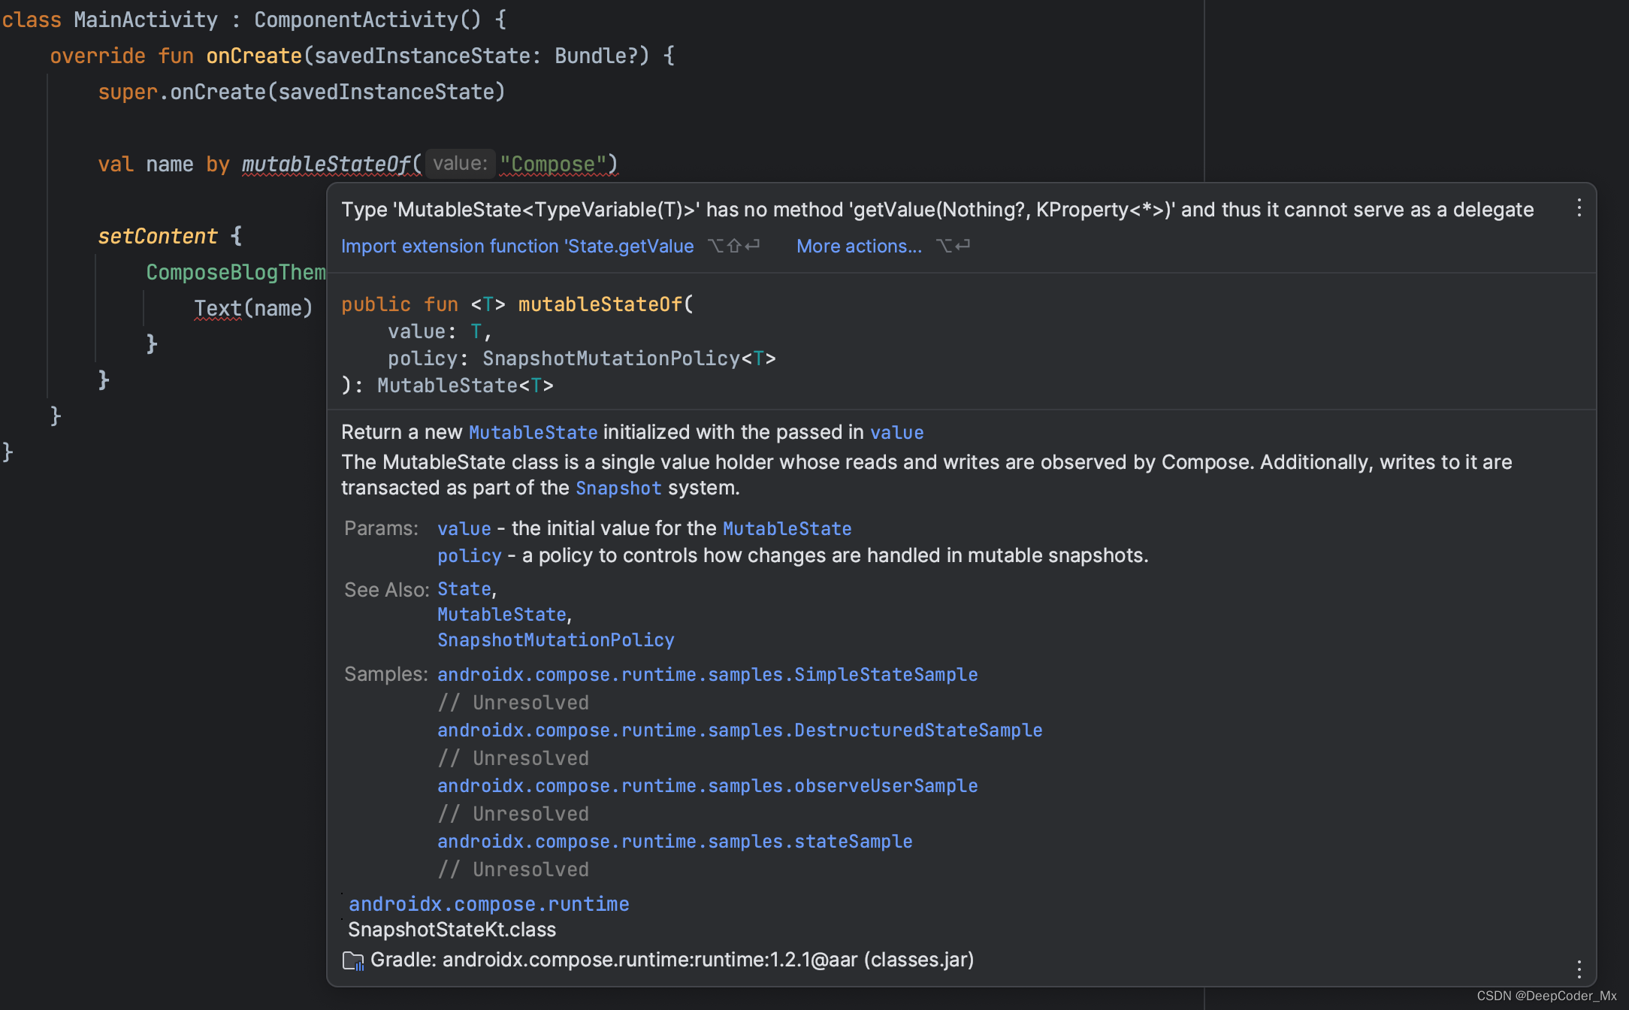Click the Gradle library folder icon

click(352, 960)
